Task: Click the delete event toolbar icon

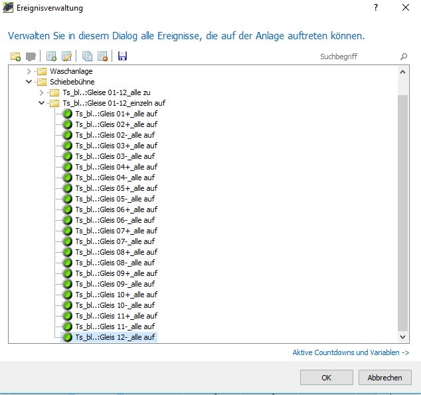Action: coord(102,57)
